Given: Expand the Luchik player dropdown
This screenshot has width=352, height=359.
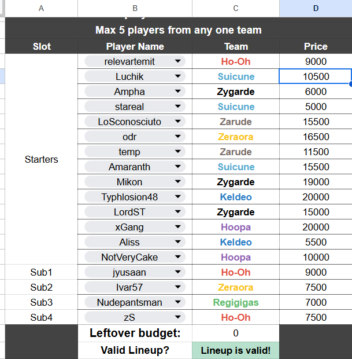Looking at the screenshot, I should click(x=177, y=76).
